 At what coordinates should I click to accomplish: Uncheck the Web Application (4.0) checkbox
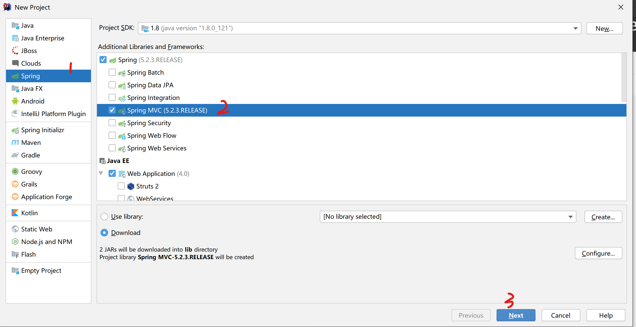click(112, 173)
